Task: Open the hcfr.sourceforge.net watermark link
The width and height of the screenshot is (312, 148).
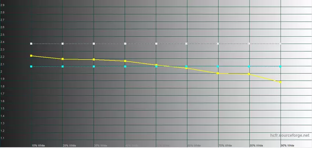Action: pos(290,135)
